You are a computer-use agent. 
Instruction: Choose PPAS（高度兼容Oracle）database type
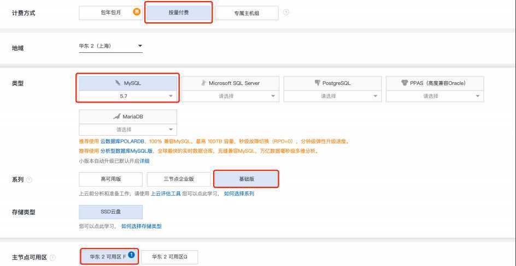(x=435, y=83)
